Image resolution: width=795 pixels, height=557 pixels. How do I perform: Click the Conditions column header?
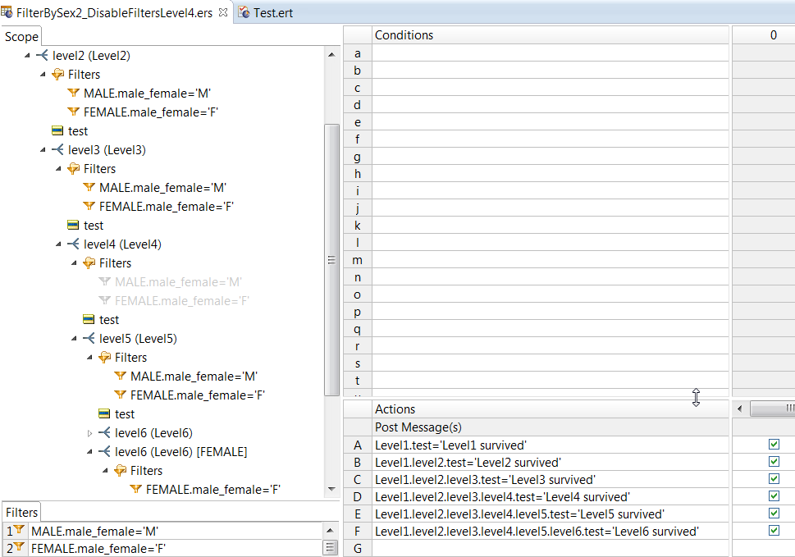tap(551, 35)
